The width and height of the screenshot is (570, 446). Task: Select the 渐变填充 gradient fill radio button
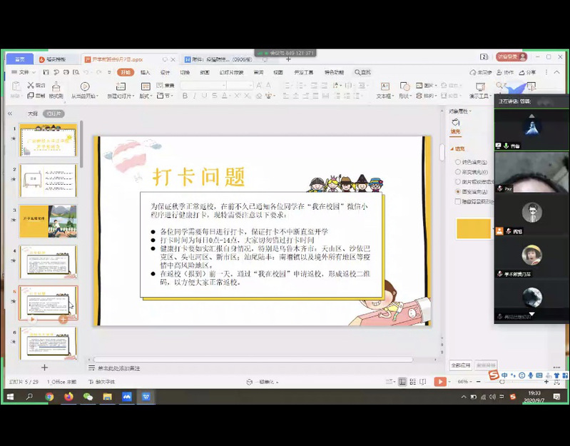tap(458, 172)
